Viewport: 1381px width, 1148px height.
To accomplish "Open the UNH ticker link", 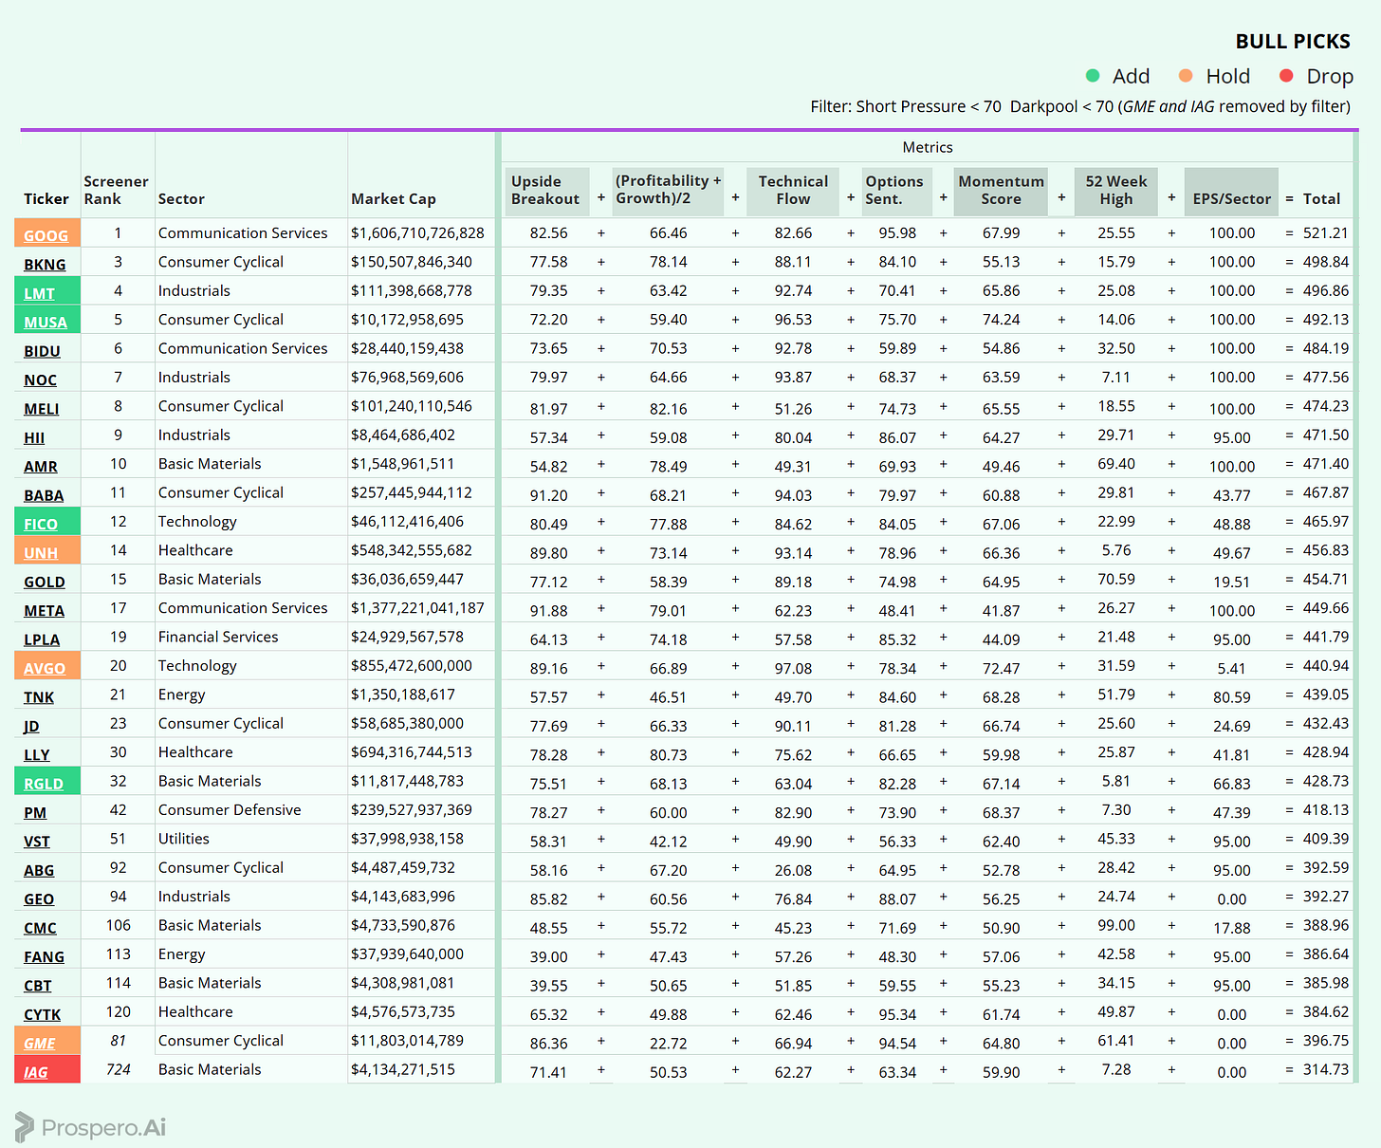I will pyautogui.click(x=41, y=553).
